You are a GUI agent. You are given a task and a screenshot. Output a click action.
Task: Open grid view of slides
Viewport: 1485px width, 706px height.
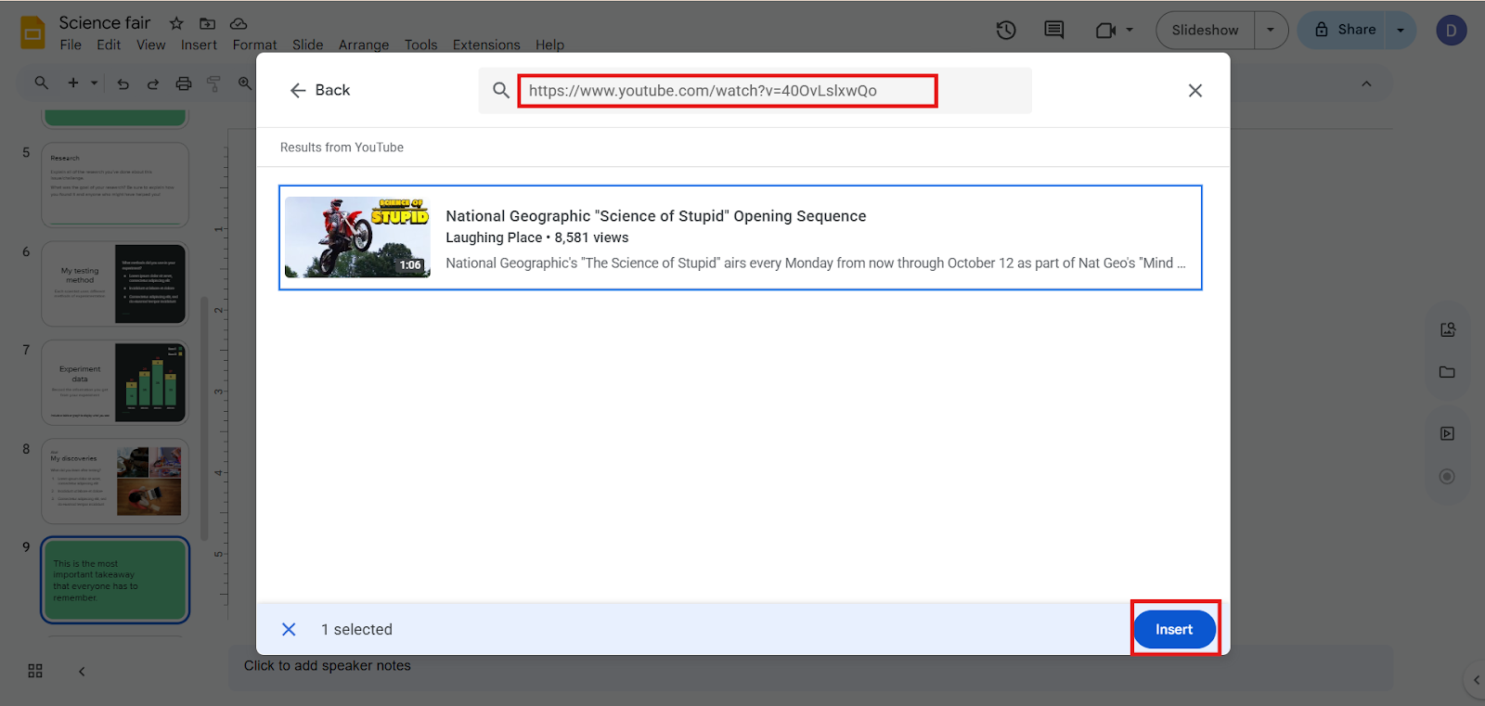click(x=35, y=671)
